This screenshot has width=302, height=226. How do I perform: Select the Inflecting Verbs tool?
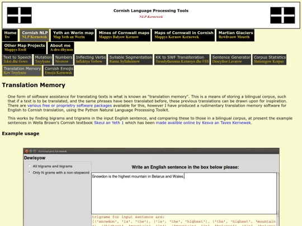(91, 59)
